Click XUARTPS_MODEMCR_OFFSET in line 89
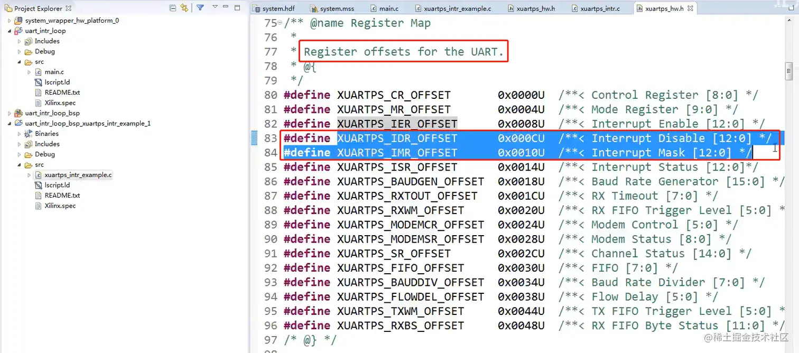 (411, 225)
